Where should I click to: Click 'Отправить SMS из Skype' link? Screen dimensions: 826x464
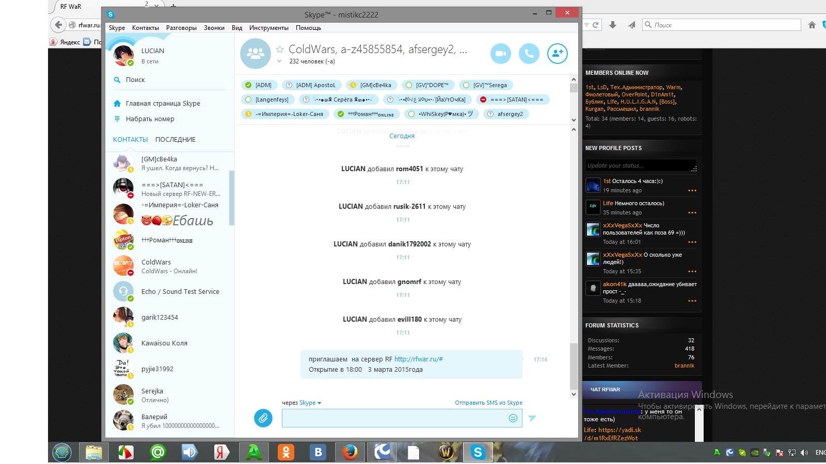[x=488, y=403]
